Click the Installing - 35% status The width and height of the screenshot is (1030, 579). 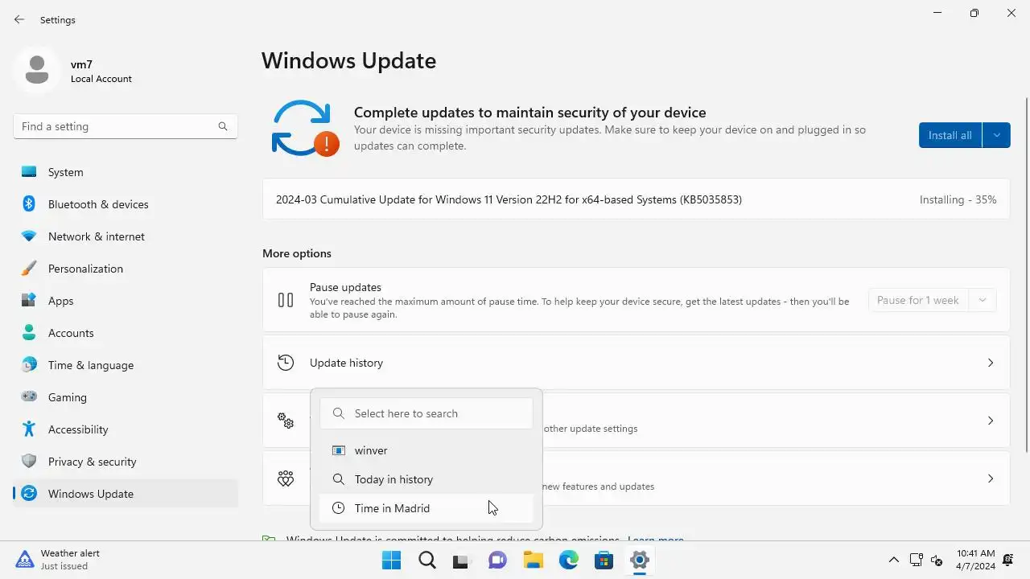click(x=958, y=199)
